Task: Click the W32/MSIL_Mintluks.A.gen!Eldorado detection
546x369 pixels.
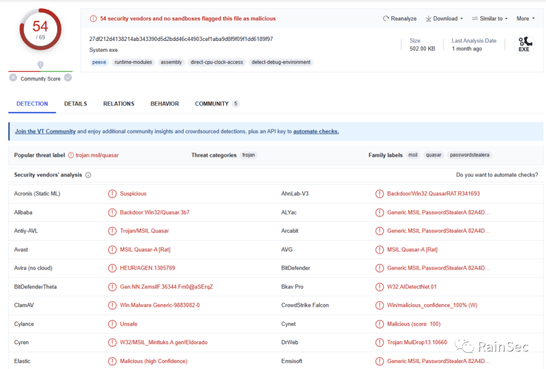Action: click(164, 343)
